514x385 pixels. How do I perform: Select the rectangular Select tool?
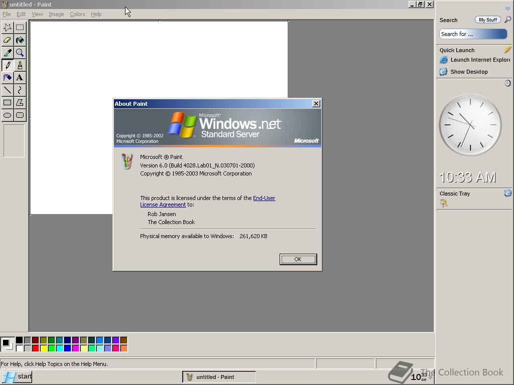[20, 28]
